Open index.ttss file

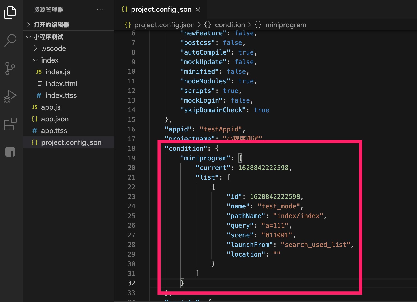pyautogui.click(x=69, y=95)
